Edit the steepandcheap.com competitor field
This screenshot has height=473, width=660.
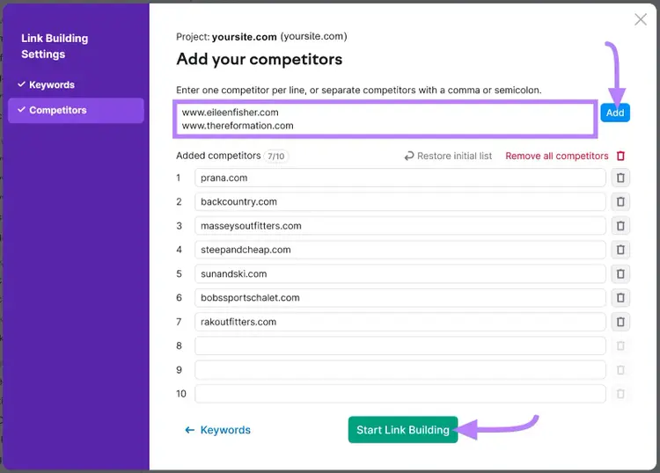click(x=400, y=250)
